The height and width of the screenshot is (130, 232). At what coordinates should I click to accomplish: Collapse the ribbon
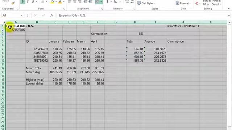click(x=229, y=9)
